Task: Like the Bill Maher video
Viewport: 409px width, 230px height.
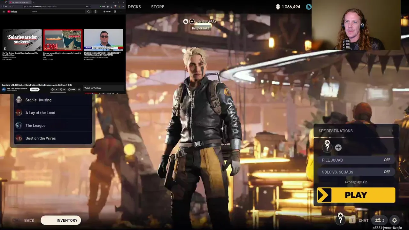Action: point(55,89)
